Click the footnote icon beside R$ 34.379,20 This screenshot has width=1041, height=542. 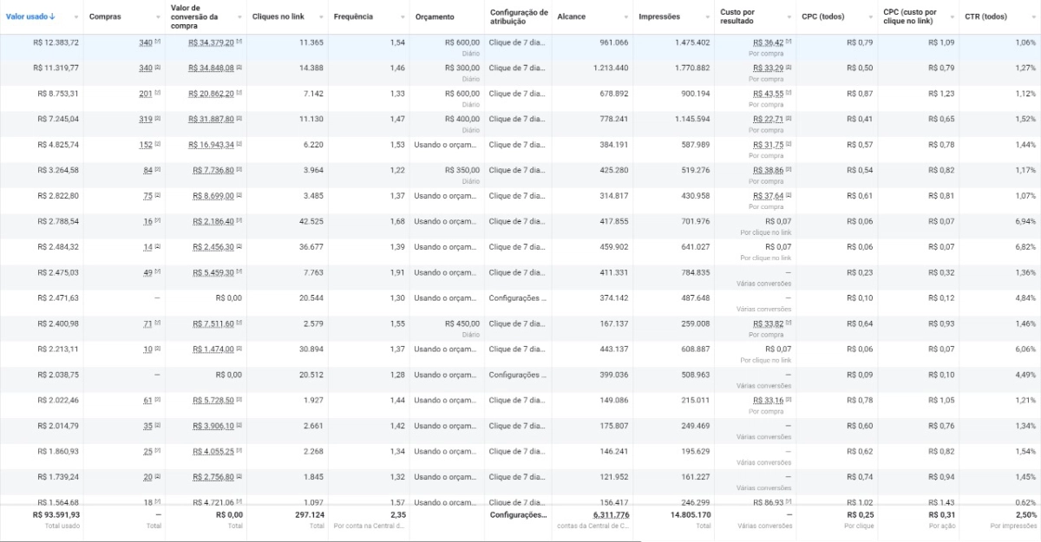tap(239, 42)
